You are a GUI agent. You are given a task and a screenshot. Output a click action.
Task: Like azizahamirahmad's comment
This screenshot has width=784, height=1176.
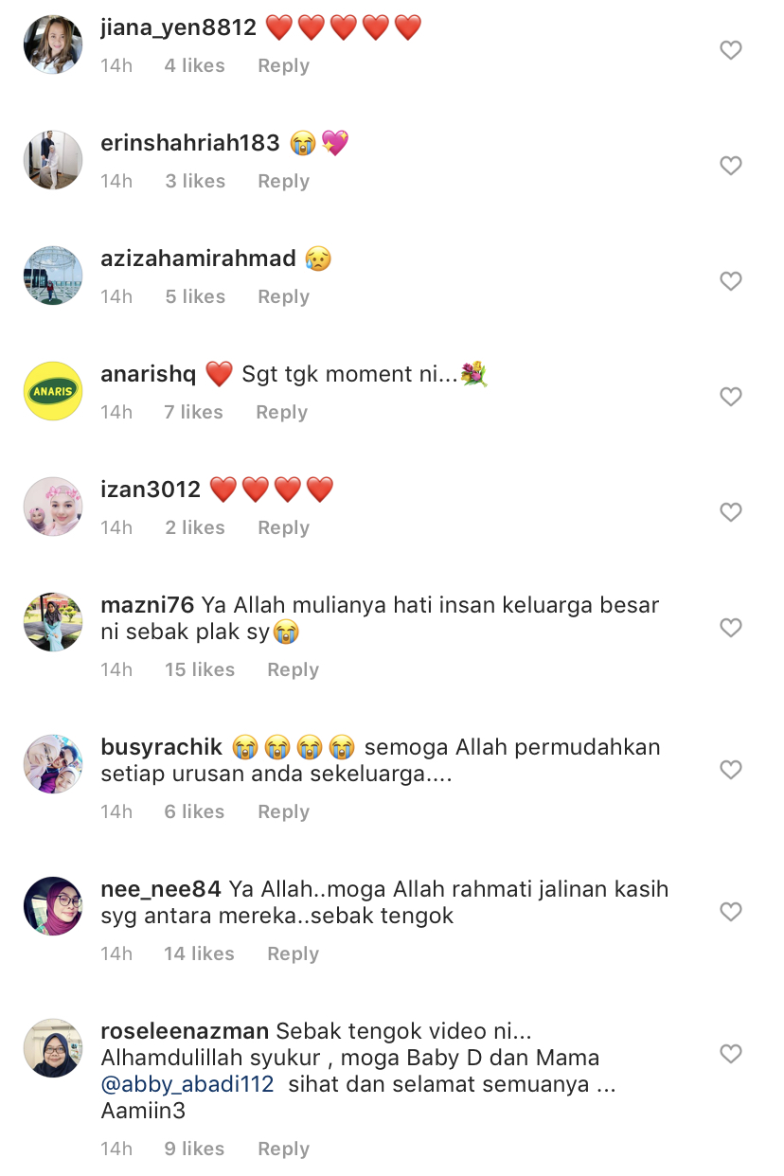pos(730,281)
